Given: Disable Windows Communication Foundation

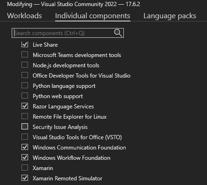Looking at the screenshot, I should [25, 147].
